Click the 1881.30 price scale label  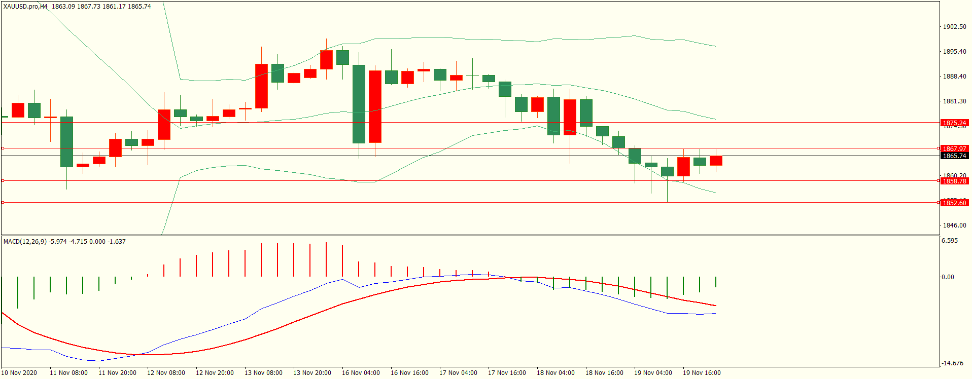[x=954, y=101]
